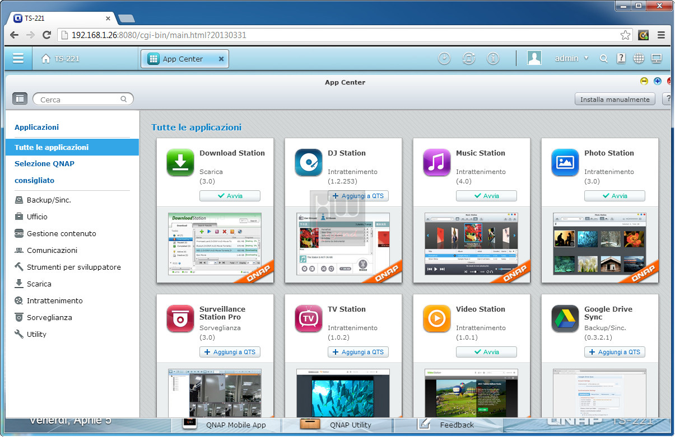Click the Surveillance Station Pro app icon
The height and width of the screenshot is (437, 675).
pyautogui.click(x=180, y=319)
